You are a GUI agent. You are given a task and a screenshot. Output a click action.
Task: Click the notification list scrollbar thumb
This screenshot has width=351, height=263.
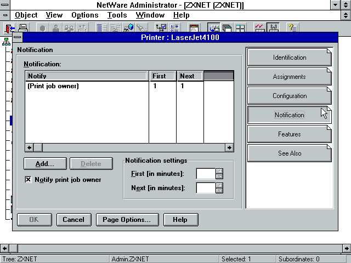(x=38, y=147)
